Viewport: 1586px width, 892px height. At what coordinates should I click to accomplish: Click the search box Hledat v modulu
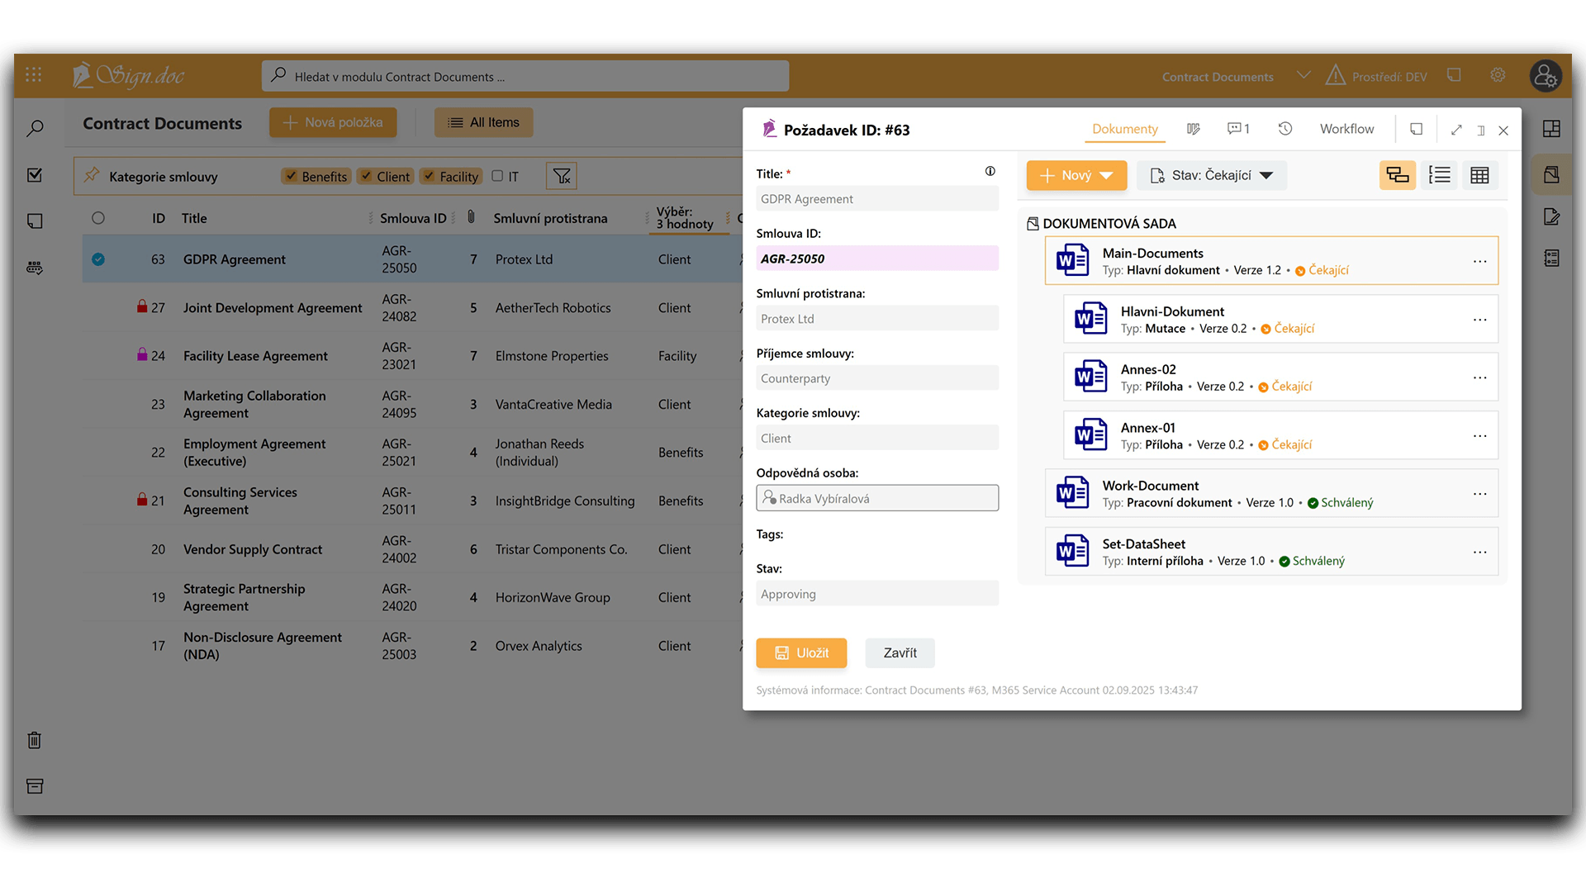(525, 76)
